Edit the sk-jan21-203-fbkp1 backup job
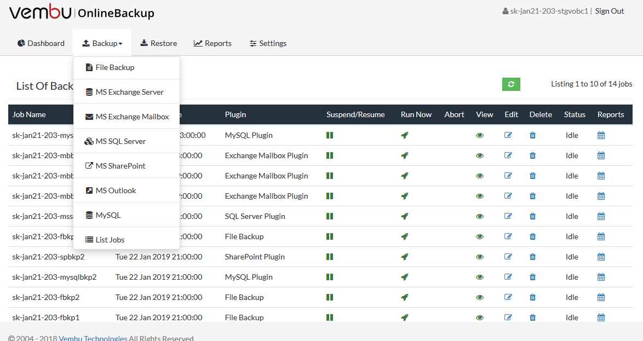The height and width of the screenshot is (341, 643). point(508,317)
